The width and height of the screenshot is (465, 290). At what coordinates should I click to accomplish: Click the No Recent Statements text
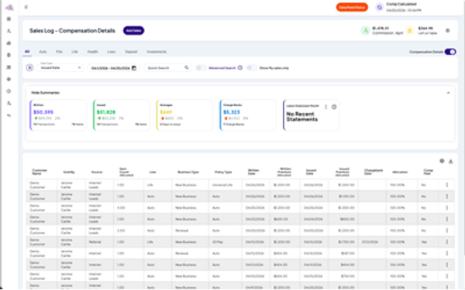click(302, 117)
